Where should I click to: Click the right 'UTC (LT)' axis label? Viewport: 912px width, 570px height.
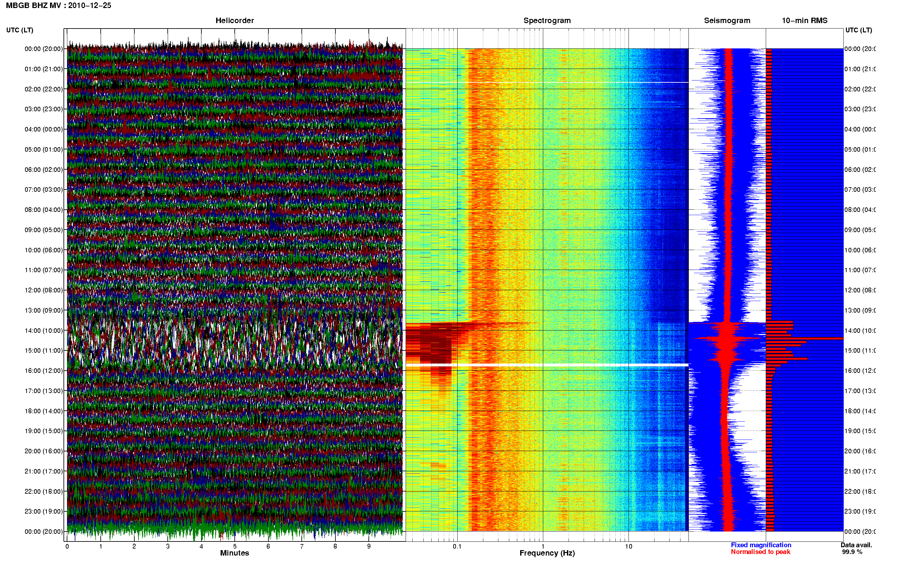tap(858, 30)
